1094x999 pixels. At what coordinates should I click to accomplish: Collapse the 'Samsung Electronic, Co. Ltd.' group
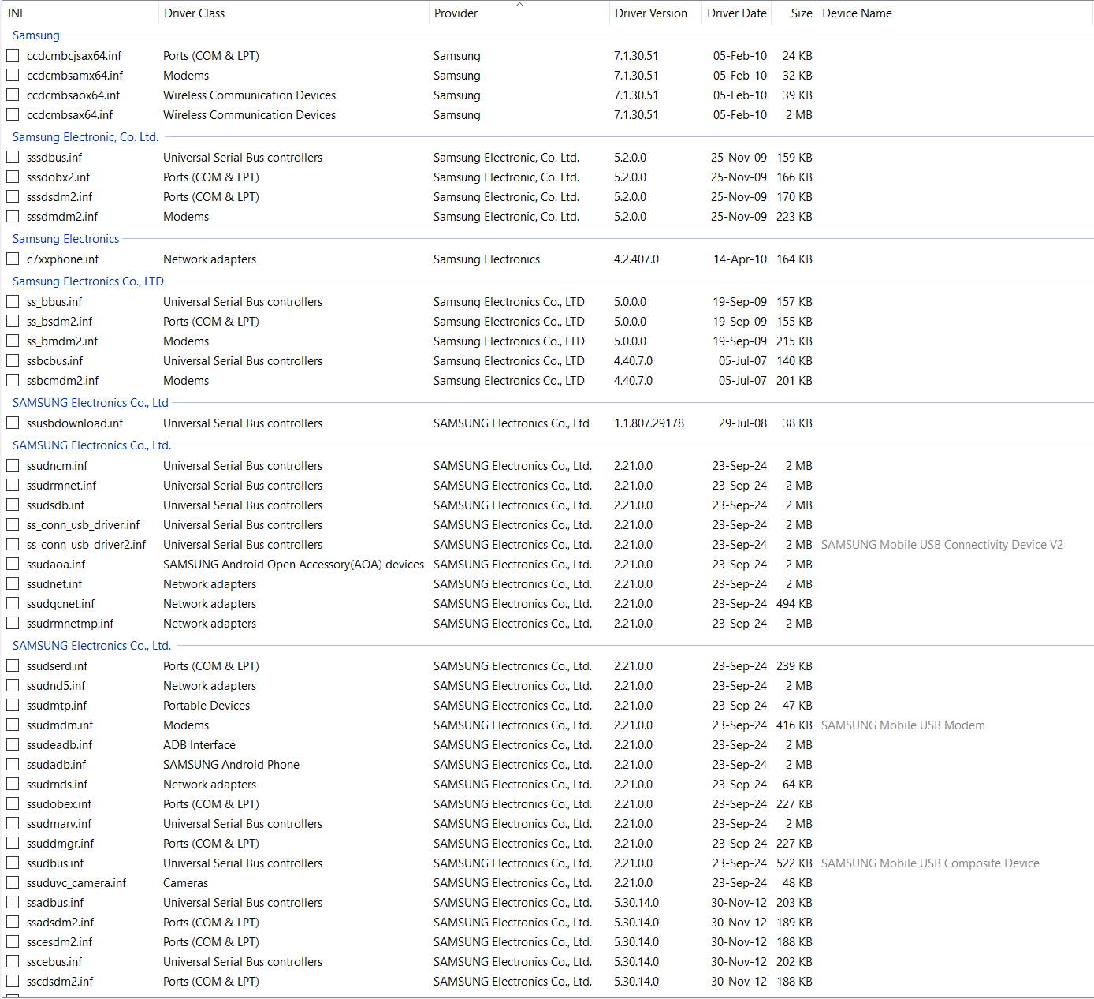point(85,137)
